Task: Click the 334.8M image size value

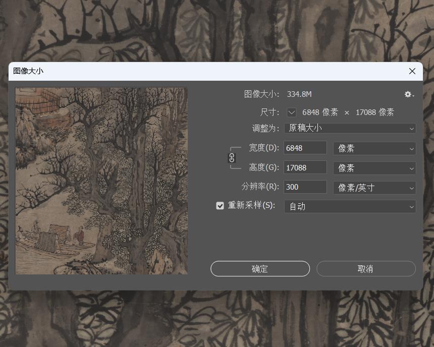Action: [299, 94]
